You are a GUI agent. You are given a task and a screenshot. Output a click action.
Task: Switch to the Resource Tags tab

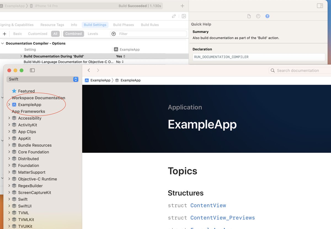(x=52, y=25)
